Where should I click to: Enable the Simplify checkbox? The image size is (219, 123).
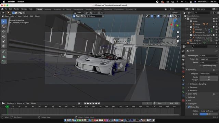pos(189,104)
